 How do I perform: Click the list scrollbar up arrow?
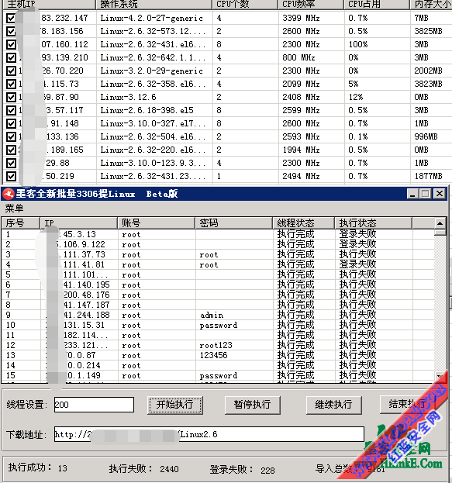pos(440,223)
